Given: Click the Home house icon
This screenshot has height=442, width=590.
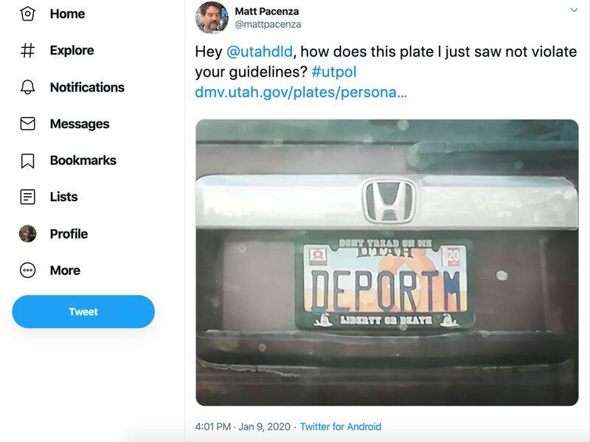Looking at the screenshot, I should click(27, 14).
